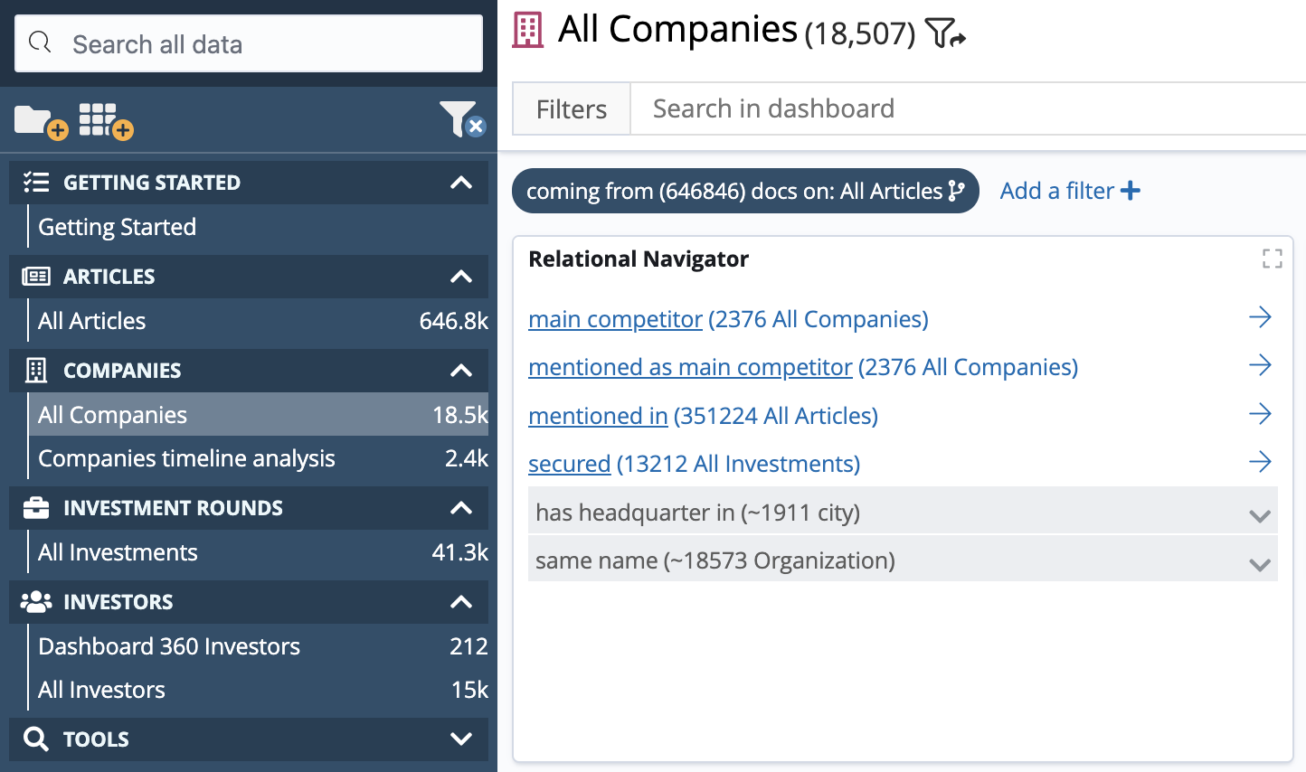1306x772 pixels.
Task: Switch to the Filters tab
Action: click(571, 108)
